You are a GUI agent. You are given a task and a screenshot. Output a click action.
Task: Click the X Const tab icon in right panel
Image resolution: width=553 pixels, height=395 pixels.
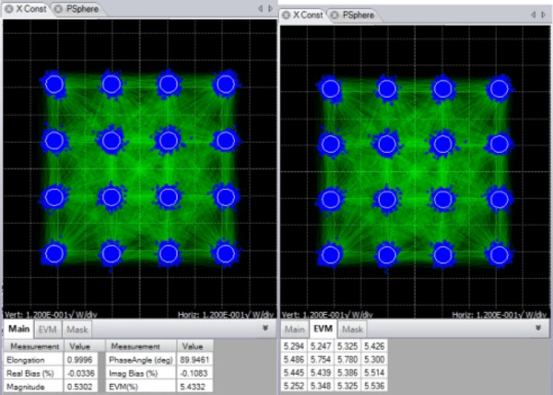pyautogui.click(x=287, y=15)
